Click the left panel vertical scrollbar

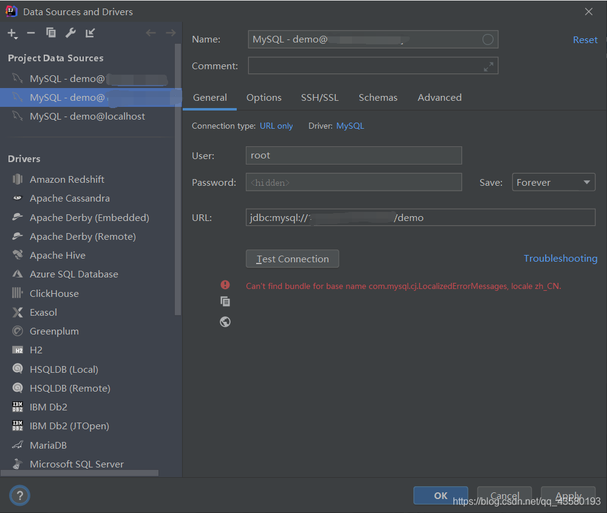178,179
